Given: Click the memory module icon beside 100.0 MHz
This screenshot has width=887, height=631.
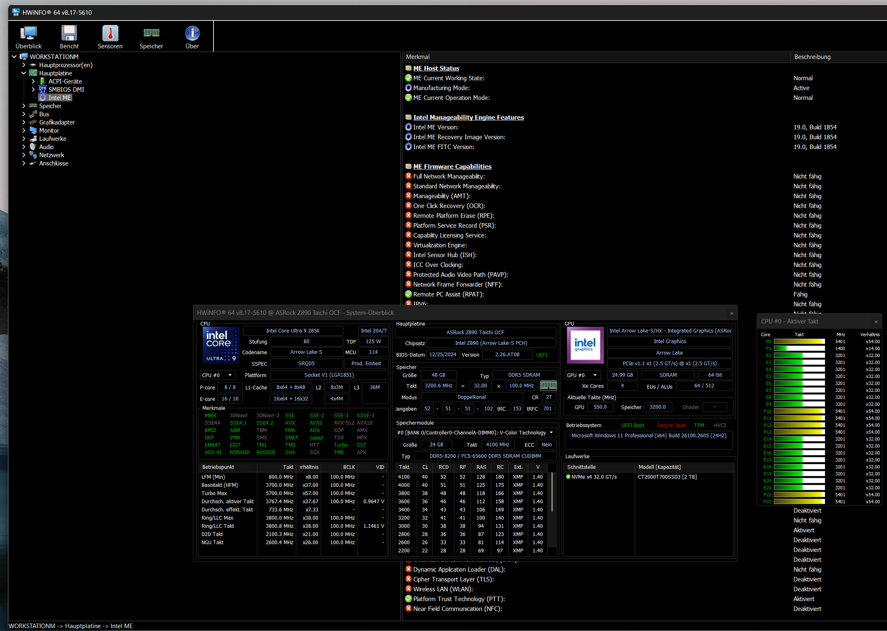Looking at the screenshot, I should coord(548,385).
